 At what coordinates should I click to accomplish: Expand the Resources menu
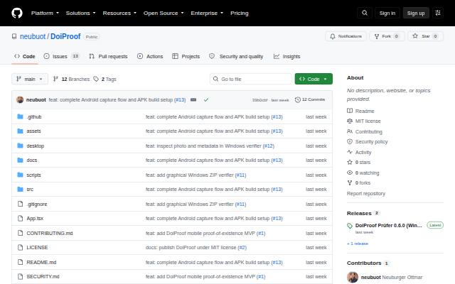[x=119, y=13]
